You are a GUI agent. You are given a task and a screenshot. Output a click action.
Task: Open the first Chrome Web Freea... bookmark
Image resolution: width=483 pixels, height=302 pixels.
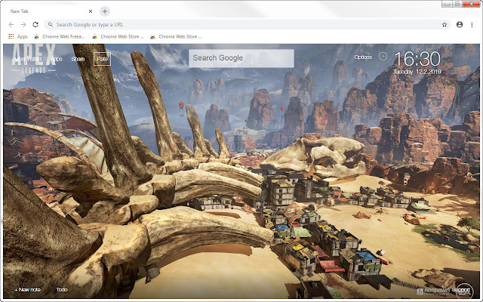tap(59, 37)
